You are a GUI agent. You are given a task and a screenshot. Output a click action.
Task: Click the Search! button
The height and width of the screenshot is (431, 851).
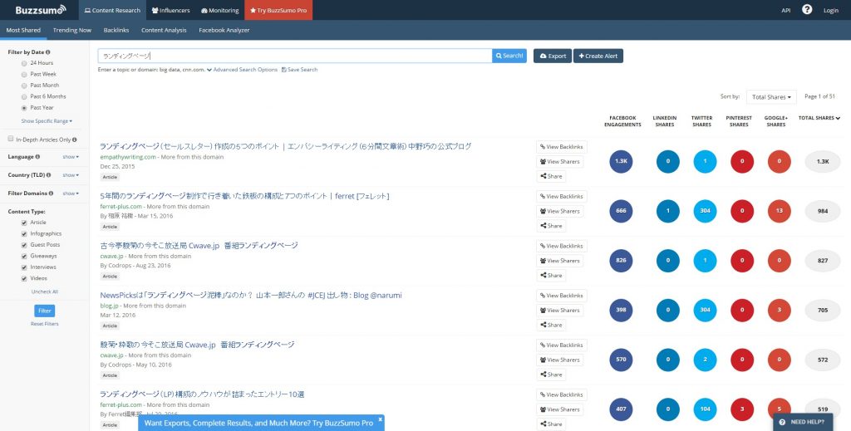click(509, 56)
